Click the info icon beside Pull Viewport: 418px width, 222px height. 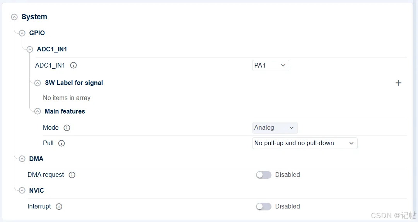pos(61,143)
